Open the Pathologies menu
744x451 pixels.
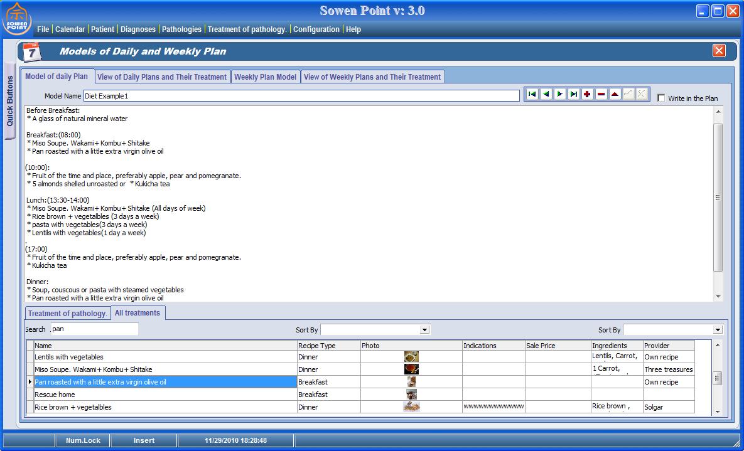pyautogui.click(x=181, y=29)
